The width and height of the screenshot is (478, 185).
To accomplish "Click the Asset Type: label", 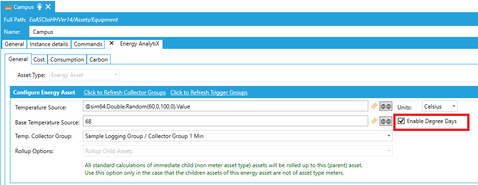I will tap(32, 75).
